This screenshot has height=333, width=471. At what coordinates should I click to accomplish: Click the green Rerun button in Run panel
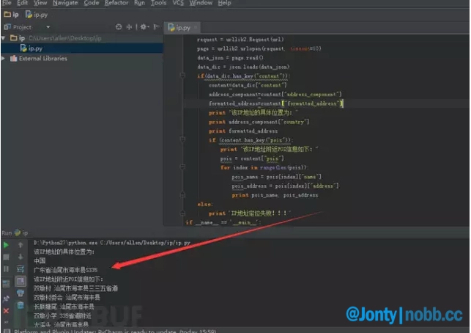7,244
